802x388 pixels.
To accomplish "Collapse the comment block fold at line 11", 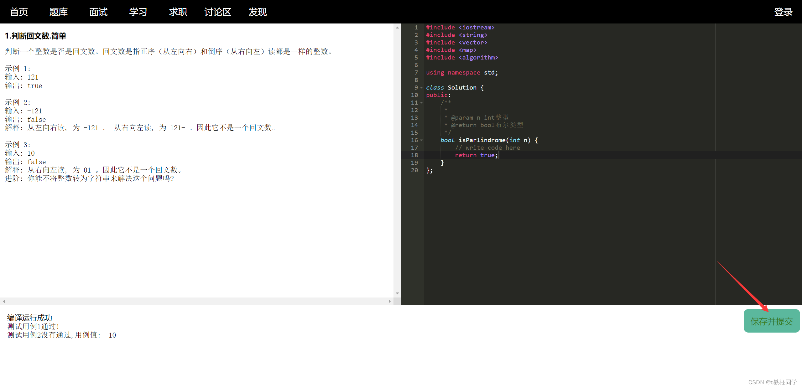I will coord(421,103).
